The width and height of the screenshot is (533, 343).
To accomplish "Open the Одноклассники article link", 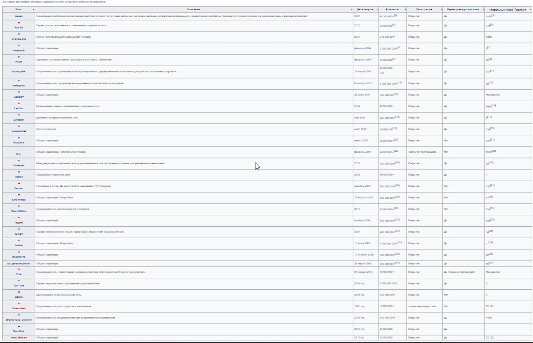I will click(20, 263).
